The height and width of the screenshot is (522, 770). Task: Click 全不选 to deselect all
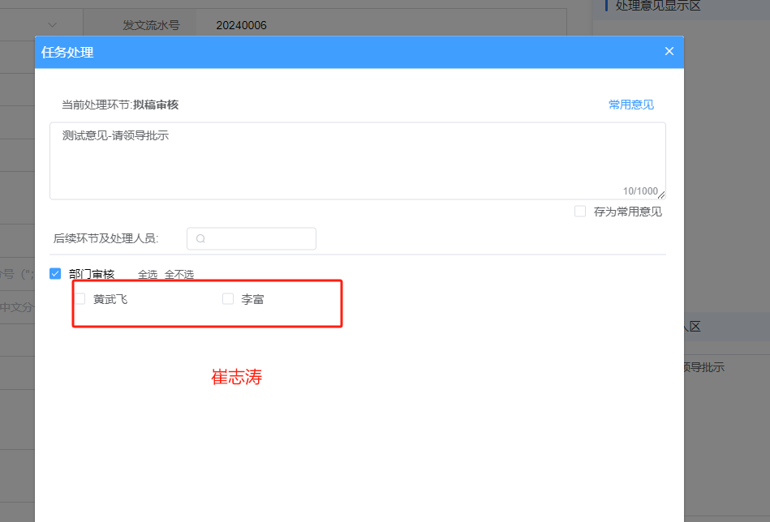click(x=179, y=274)
